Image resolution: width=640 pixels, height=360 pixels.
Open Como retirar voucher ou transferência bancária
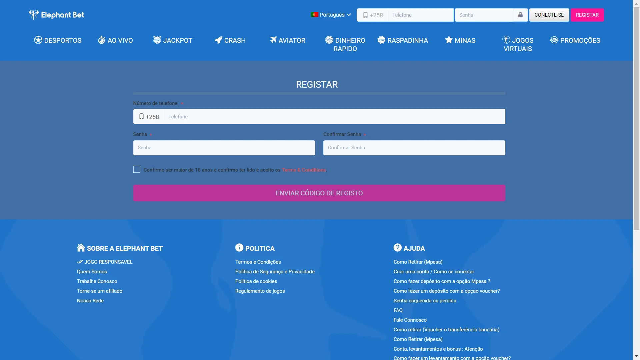(x=446, y=330)
